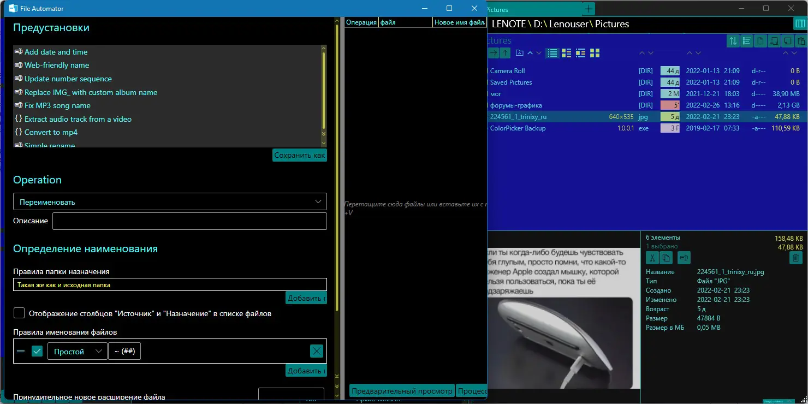Click the swap sort-direction arrows icon in file manager

[733, 41]
